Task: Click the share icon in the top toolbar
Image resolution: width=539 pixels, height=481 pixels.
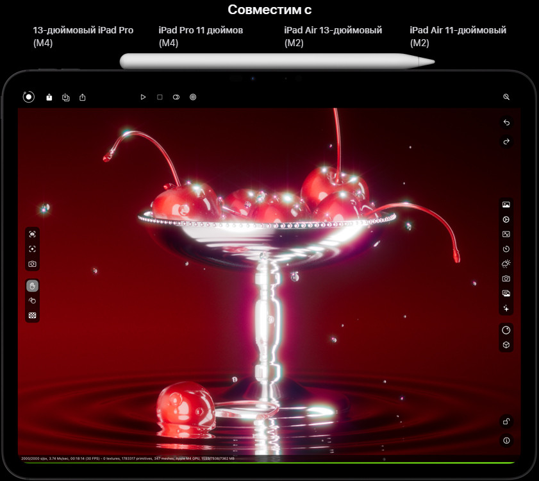Action: (83, 97)
